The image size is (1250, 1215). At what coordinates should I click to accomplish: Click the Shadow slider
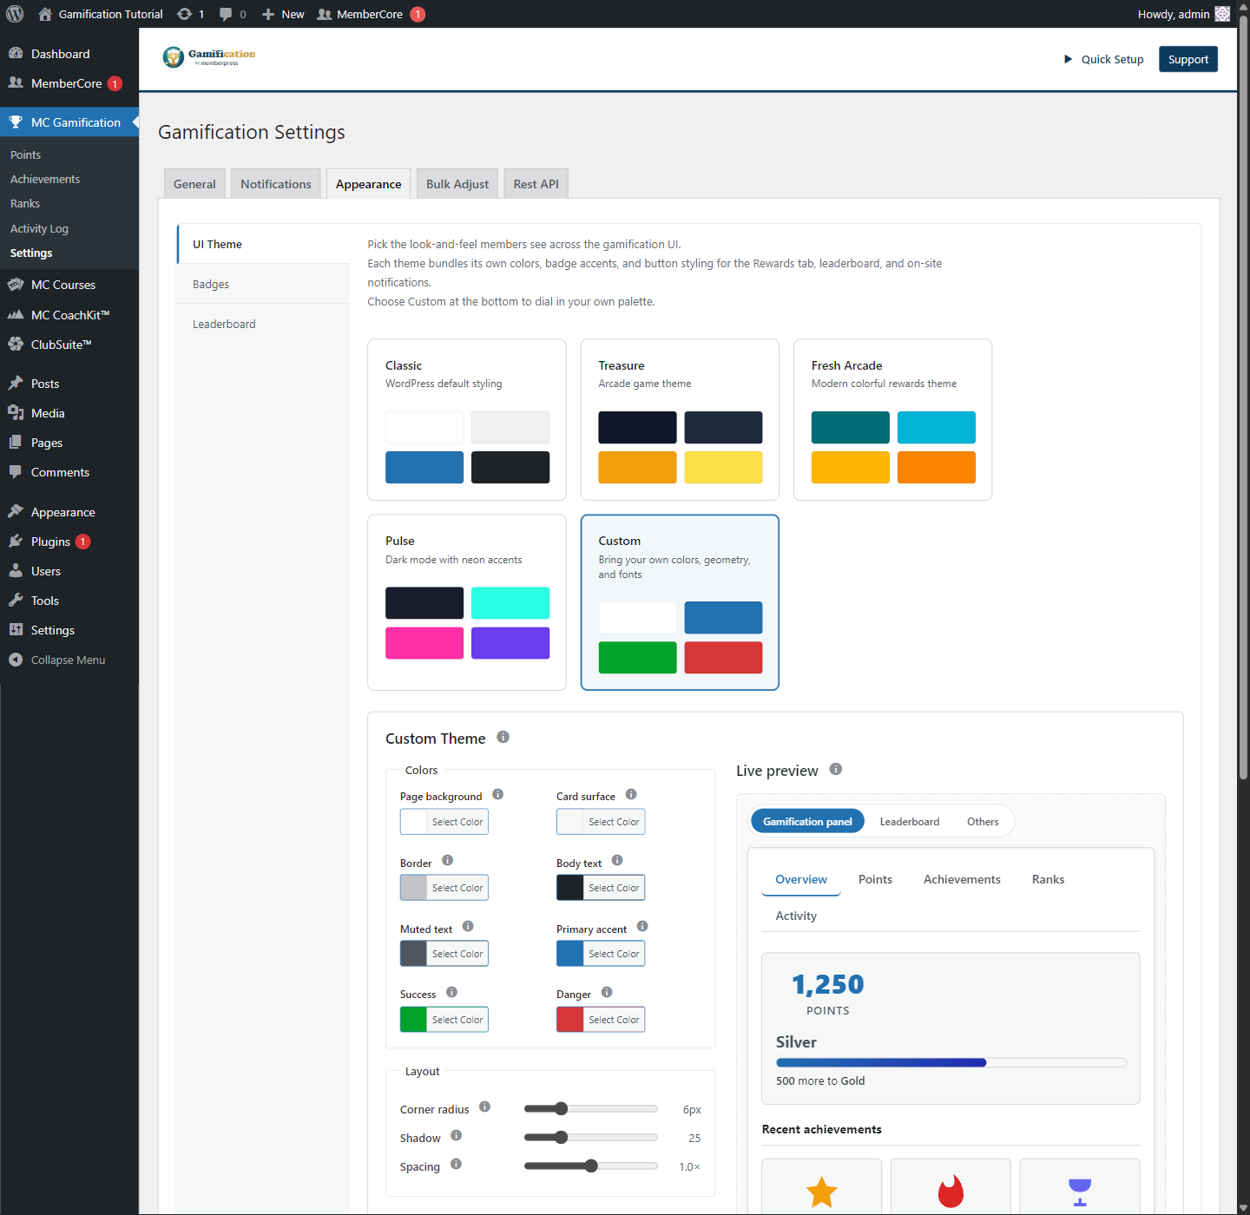point(591,1137)
